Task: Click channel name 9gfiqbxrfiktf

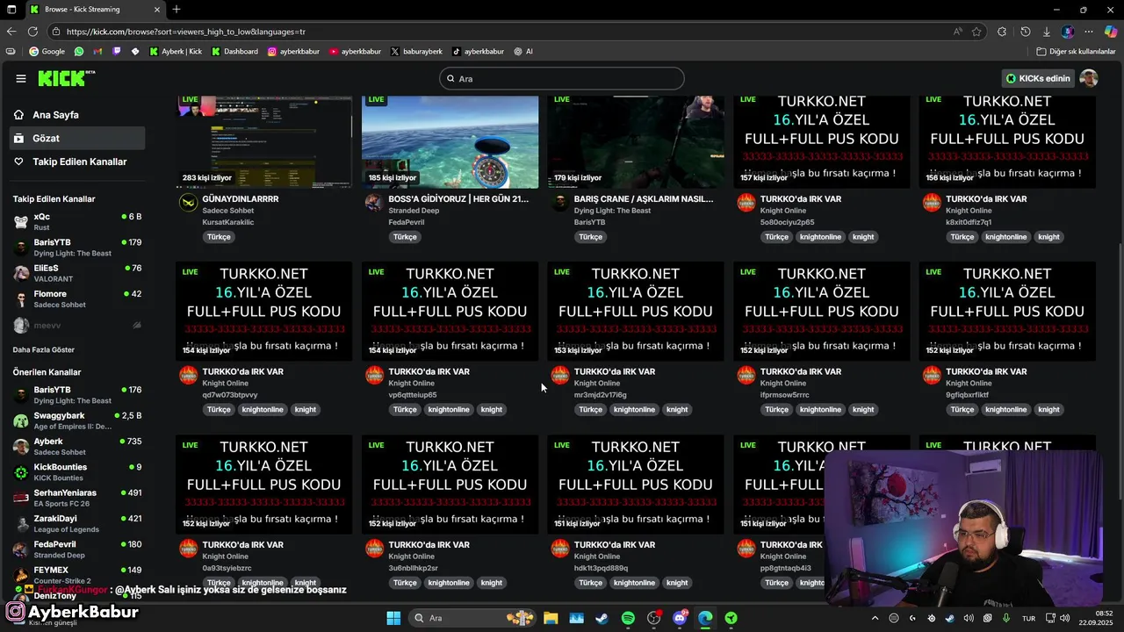Action: 968,395
